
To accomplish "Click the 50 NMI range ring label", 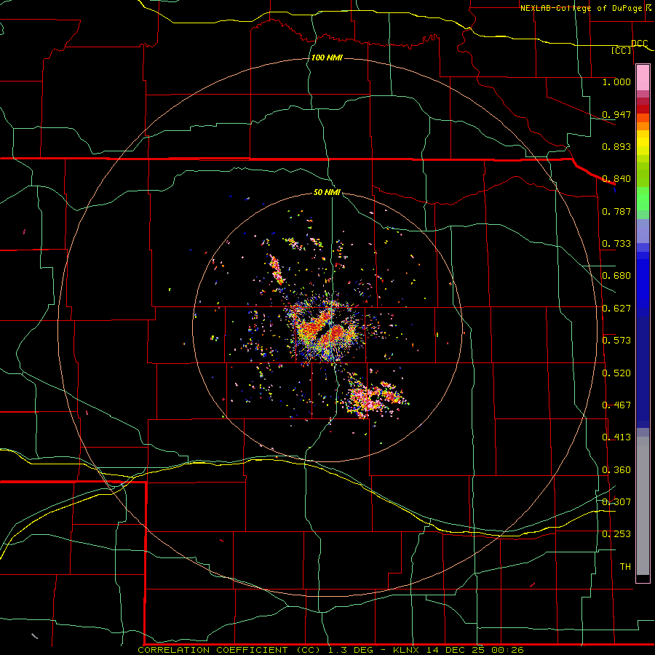I will pos(327,192).
